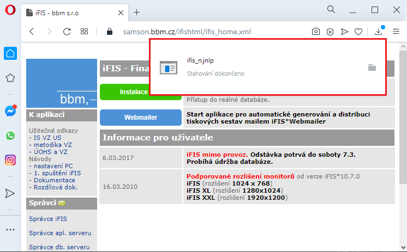The width and height of the screenshot is (407, 252).
Task: Open the nastavení PC guide link
Action: coord(53,166)
